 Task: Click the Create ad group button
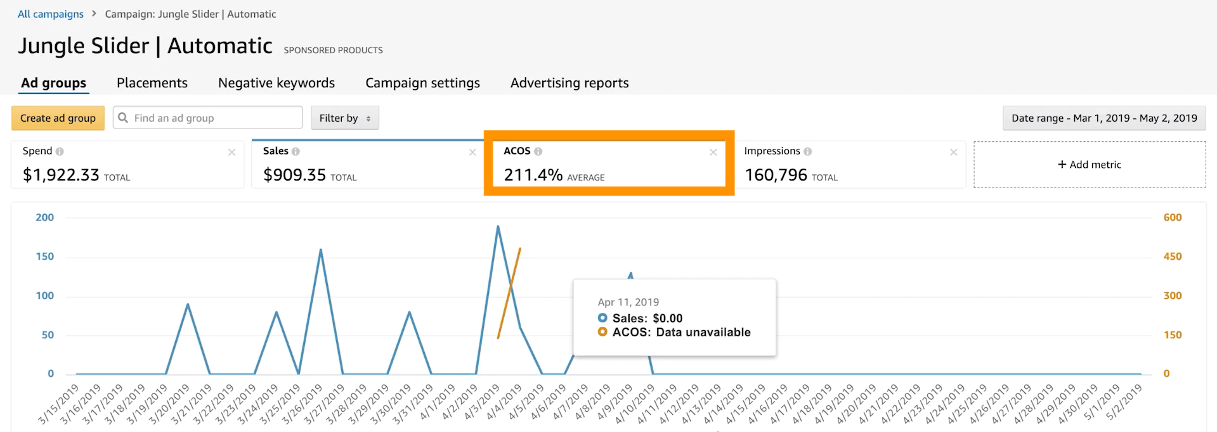point(58,118)
